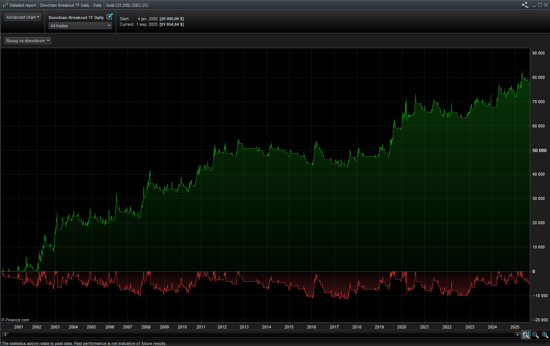
Task: Zoom out with the minus magnifier
Action: [535, 335]
